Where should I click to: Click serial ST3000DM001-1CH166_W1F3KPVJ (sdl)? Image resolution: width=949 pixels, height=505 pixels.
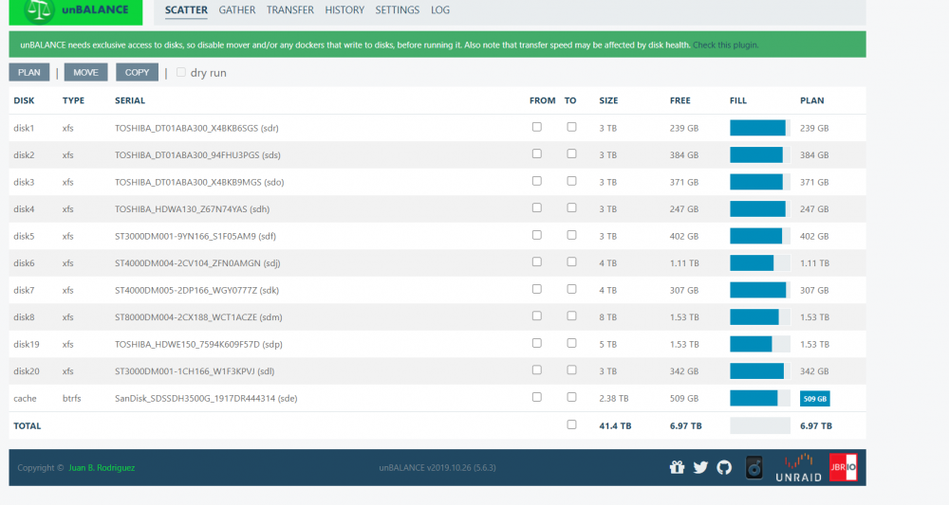[195, 371]
